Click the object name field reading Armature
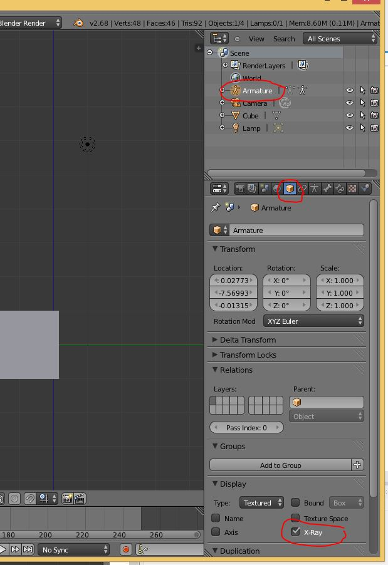The image size is (388, 565). [x=296, y=230]
